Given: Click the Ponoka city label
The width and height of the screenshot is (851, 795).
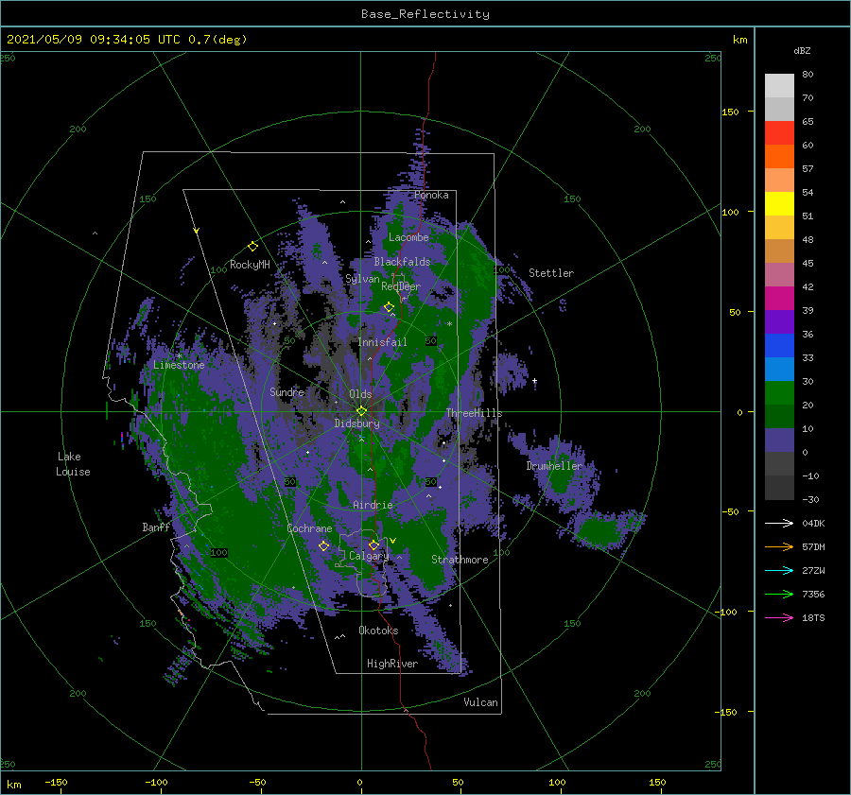Looking at the screenshot, I should point(431,195).
